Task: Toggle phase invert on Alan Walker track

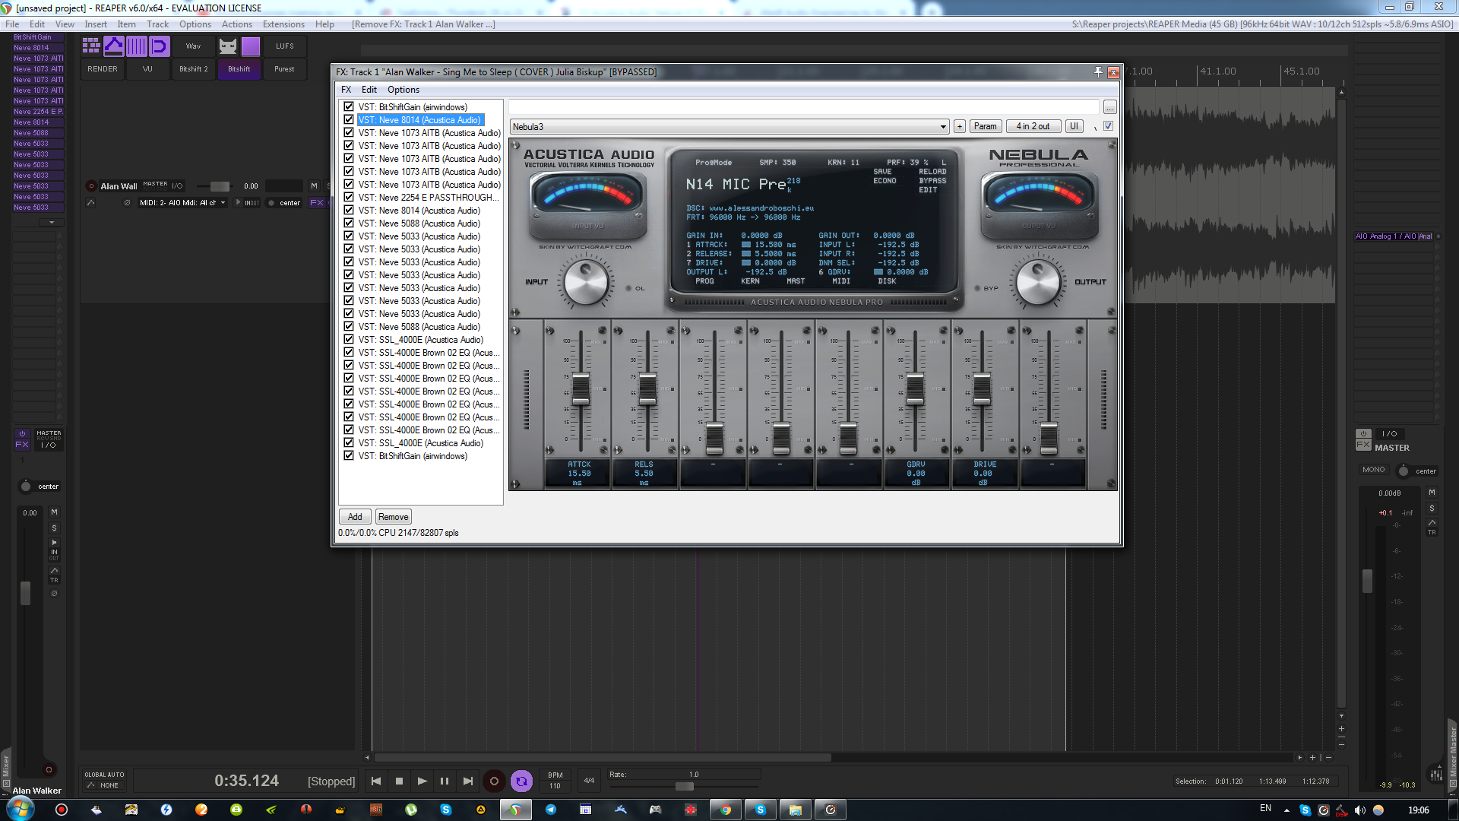Action: coord(127,203)
